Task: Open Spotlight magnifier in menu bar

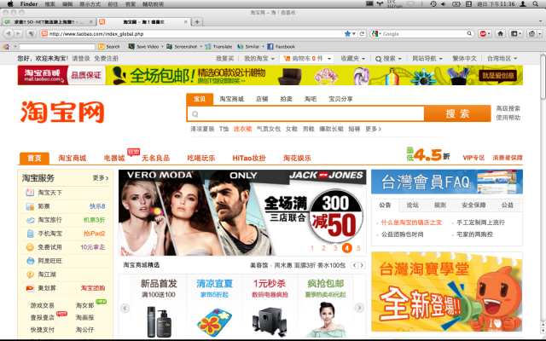Action: (x=536, y=3)
